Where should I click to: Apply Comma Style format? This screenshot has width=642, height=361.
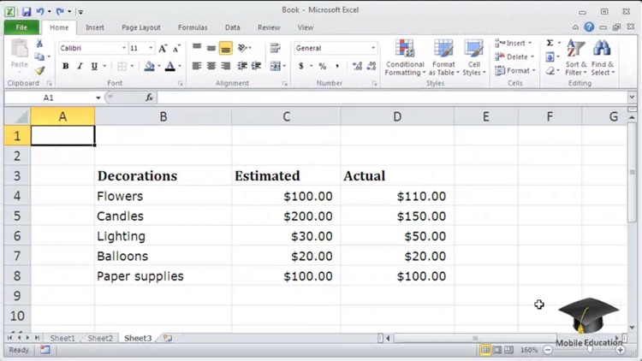pyautogui.click(x=337, y=66)
